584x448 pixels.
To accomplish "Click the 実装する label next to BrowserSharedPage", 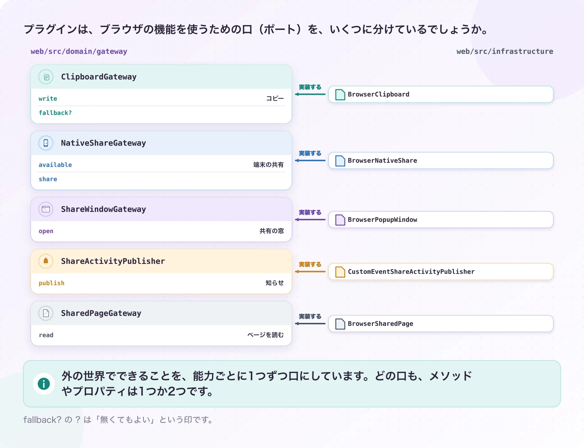I will [x=310, y=316].
